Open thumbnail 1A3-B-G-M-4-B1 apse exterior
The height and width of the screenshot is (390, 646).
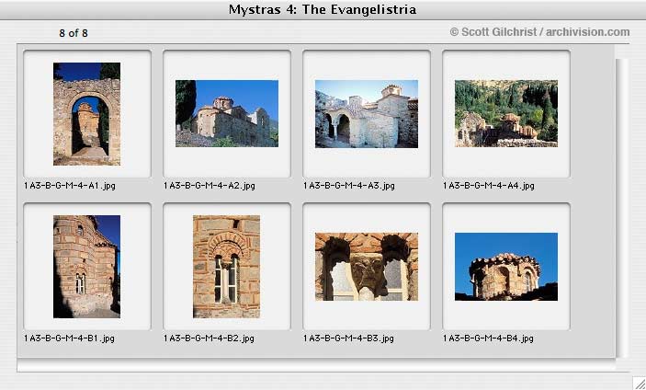(x=86, y=267)
